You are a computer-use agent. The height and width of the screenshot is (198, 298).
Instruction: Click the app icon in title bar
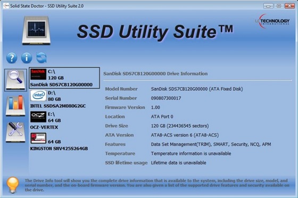click(6, 6)
